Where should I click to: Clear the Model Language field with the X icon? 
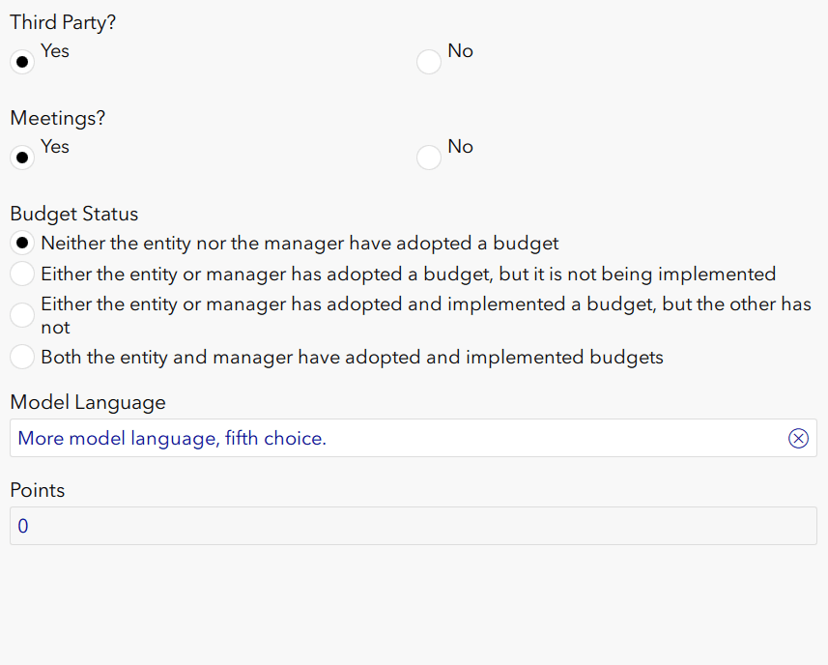pos(798,439)
